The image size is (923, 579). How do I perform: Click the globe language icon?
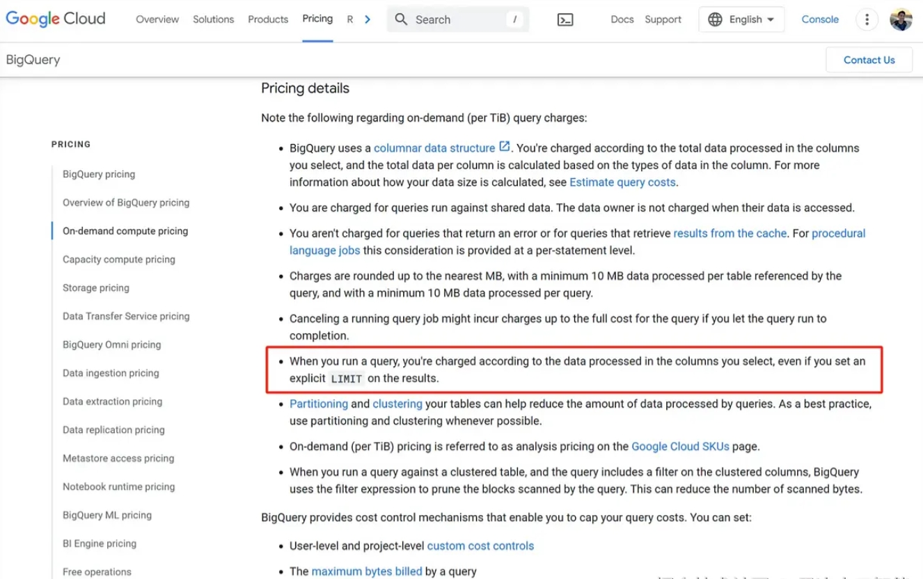(715, 19)
